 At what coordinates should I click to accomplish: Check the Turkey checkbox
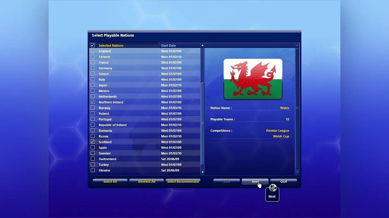[93, 164]
